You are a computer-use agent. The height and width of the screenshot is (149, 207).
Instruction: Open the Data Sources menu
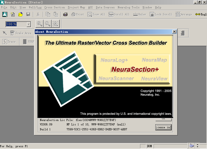tap(105, 7)
